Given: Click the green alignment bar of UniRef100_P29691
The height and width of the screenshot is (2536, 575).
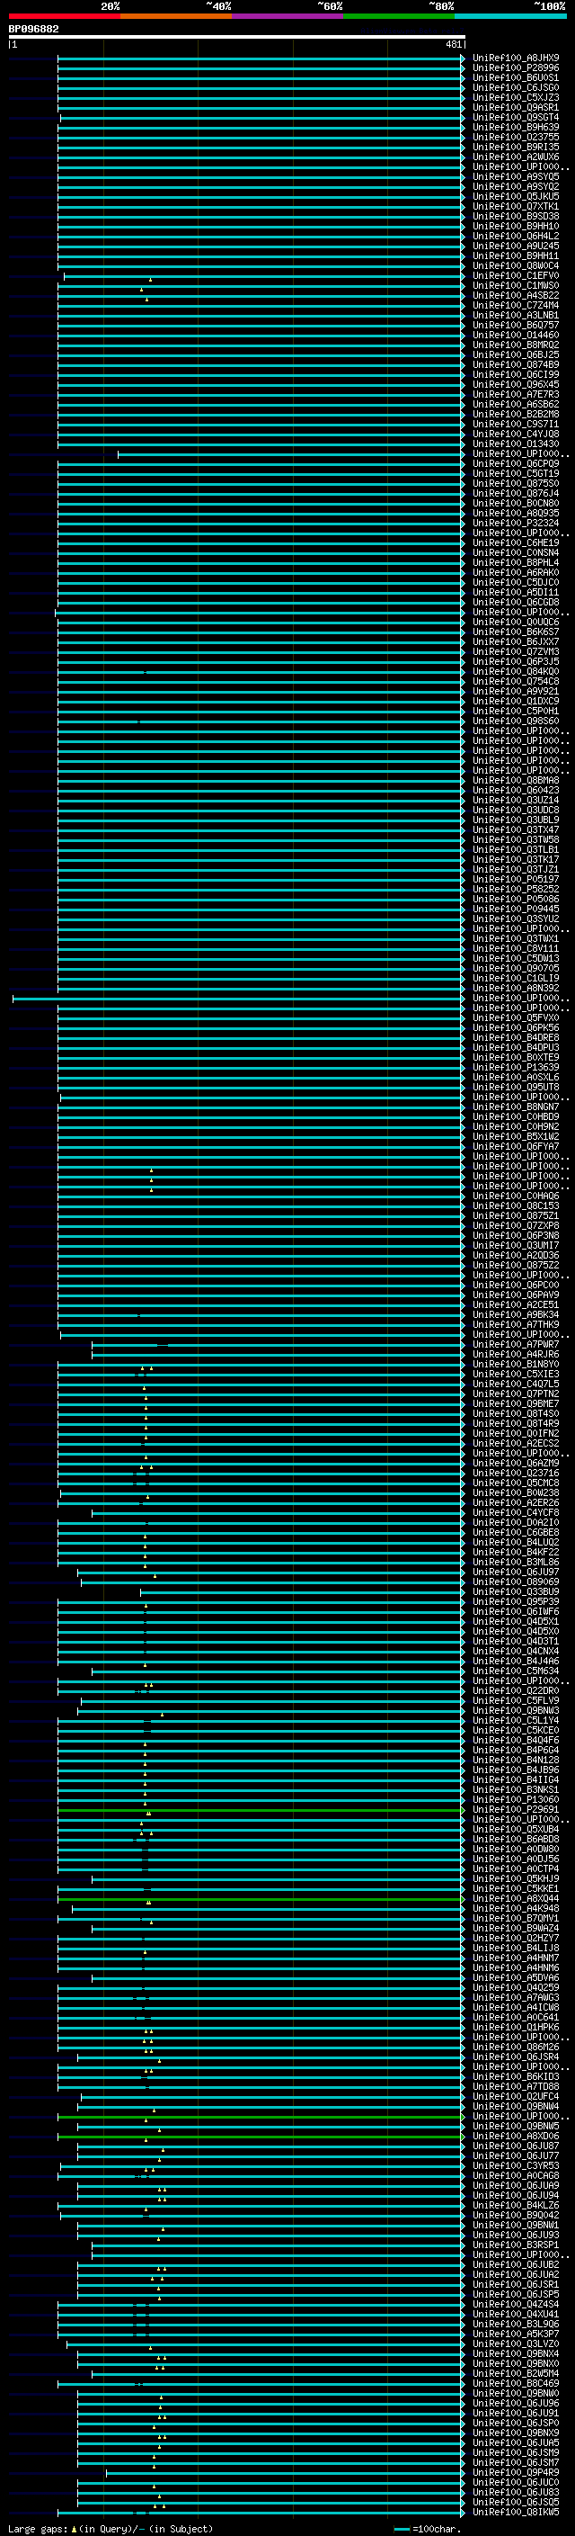Looking at the screenshot, I should coord(261,1809).
